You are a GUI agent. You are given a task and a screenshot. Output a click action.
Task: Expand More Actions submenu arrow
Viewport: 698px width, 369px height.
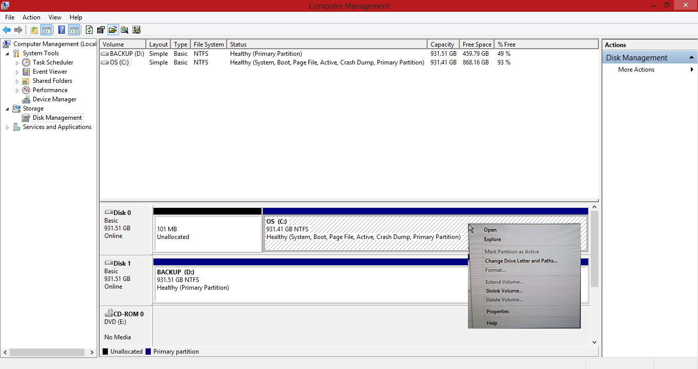(692, 70)
